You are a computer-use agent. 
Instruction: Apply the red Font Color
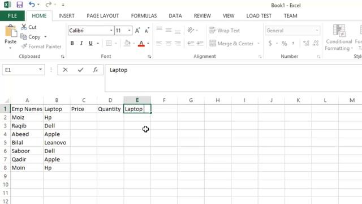141,43
